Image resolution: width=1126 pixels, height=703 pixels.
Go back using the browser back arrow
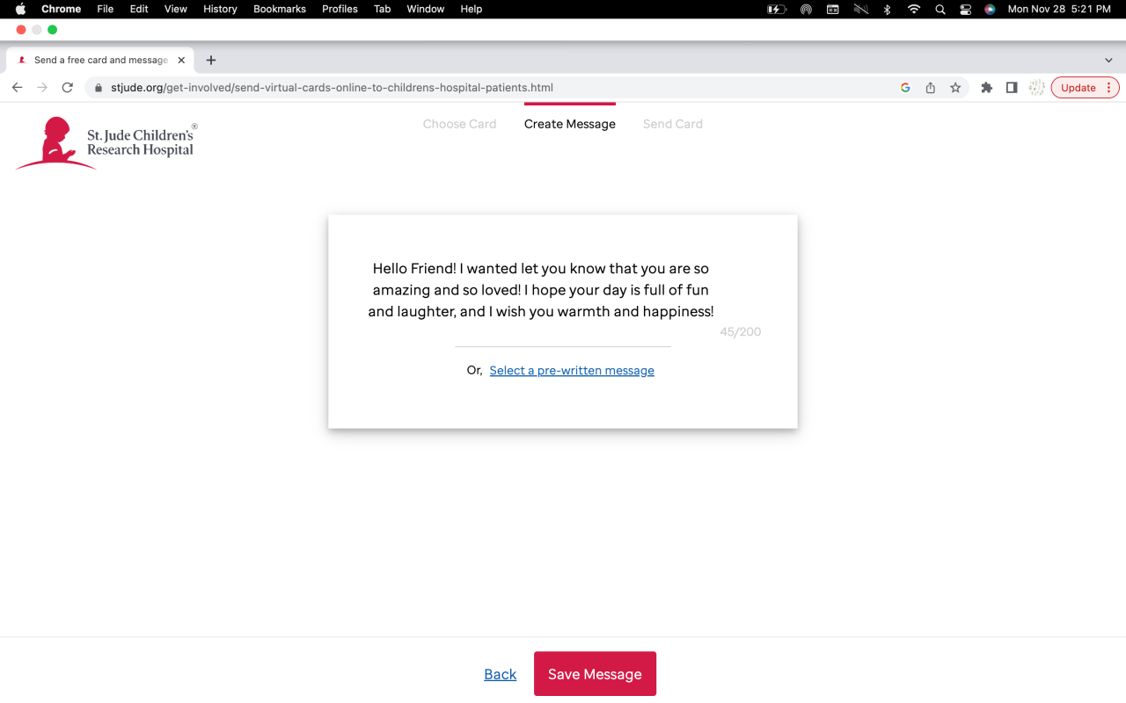pos(17,88)
